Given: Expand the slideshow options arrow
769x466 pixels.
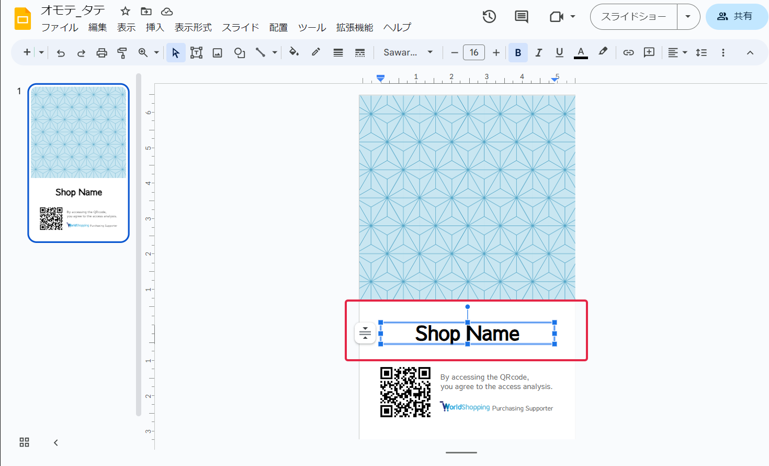Looking at the screenshot, I should pos(688,17).
